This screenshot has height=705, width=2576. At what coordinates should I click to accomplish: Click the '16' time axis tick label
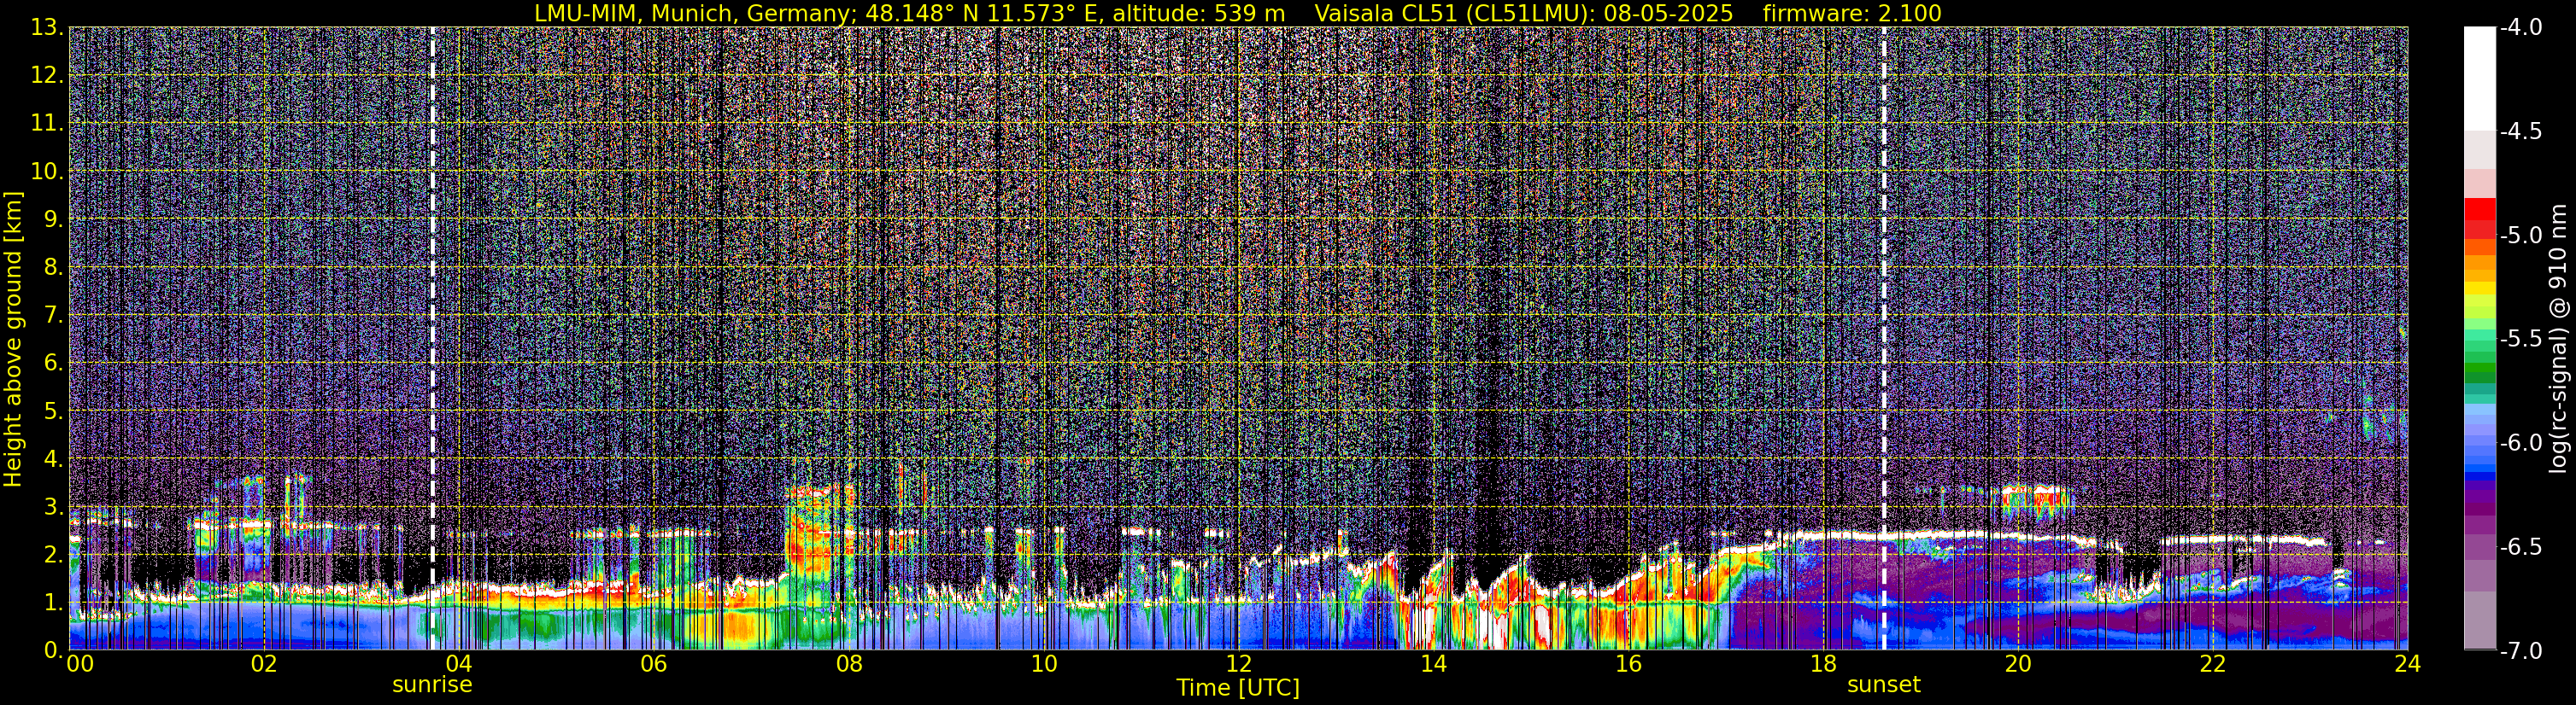pyautogui.click(x=1628, y=664)
